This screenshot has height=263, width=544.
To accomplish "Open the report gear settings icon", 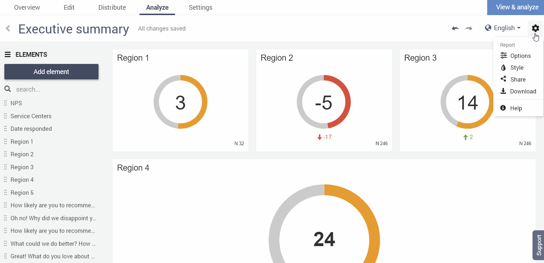I will click(x=535, y=28).
